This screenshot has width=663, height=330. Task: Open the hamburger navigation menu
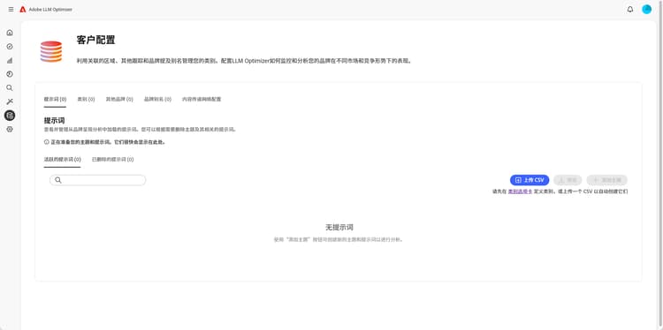click(x=11, y=10)
